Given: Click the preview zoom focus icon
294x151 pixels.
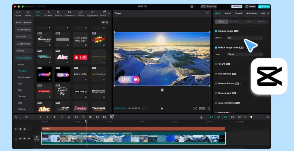Looking at the screenshot, I should coord(195,109).
